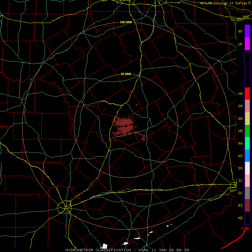Click the BI dark red legend swatch
Screen dimensions: 252x252
tap(247, 206)
